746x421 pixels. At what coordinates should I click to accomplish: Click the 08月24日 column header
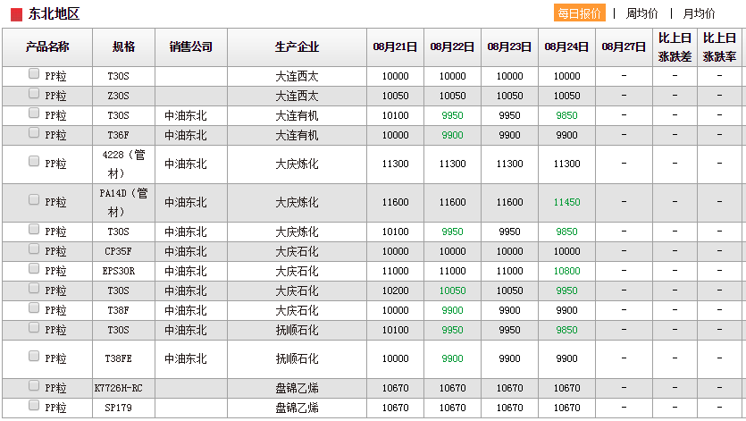(x=566, y=46)
